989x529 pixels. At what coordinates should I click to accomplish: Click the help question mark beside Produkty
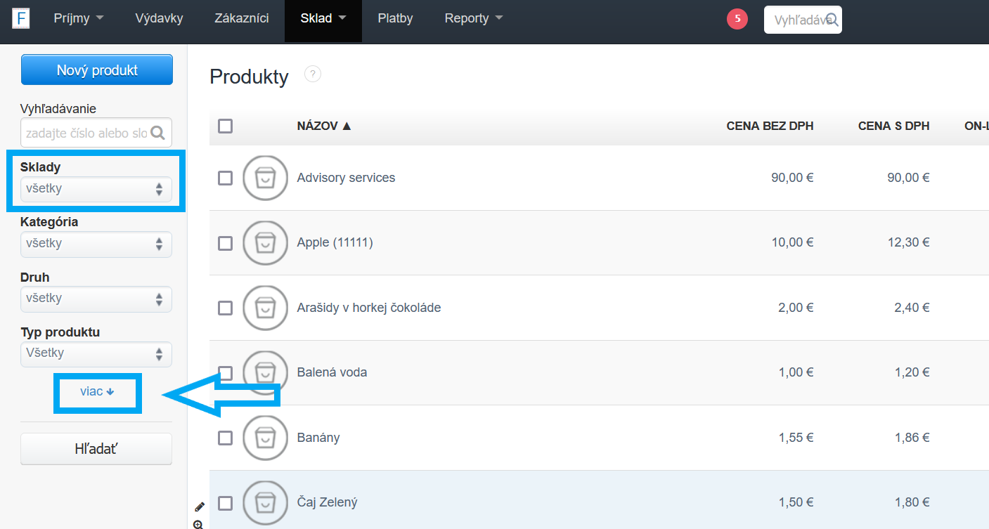click(313, 74)
